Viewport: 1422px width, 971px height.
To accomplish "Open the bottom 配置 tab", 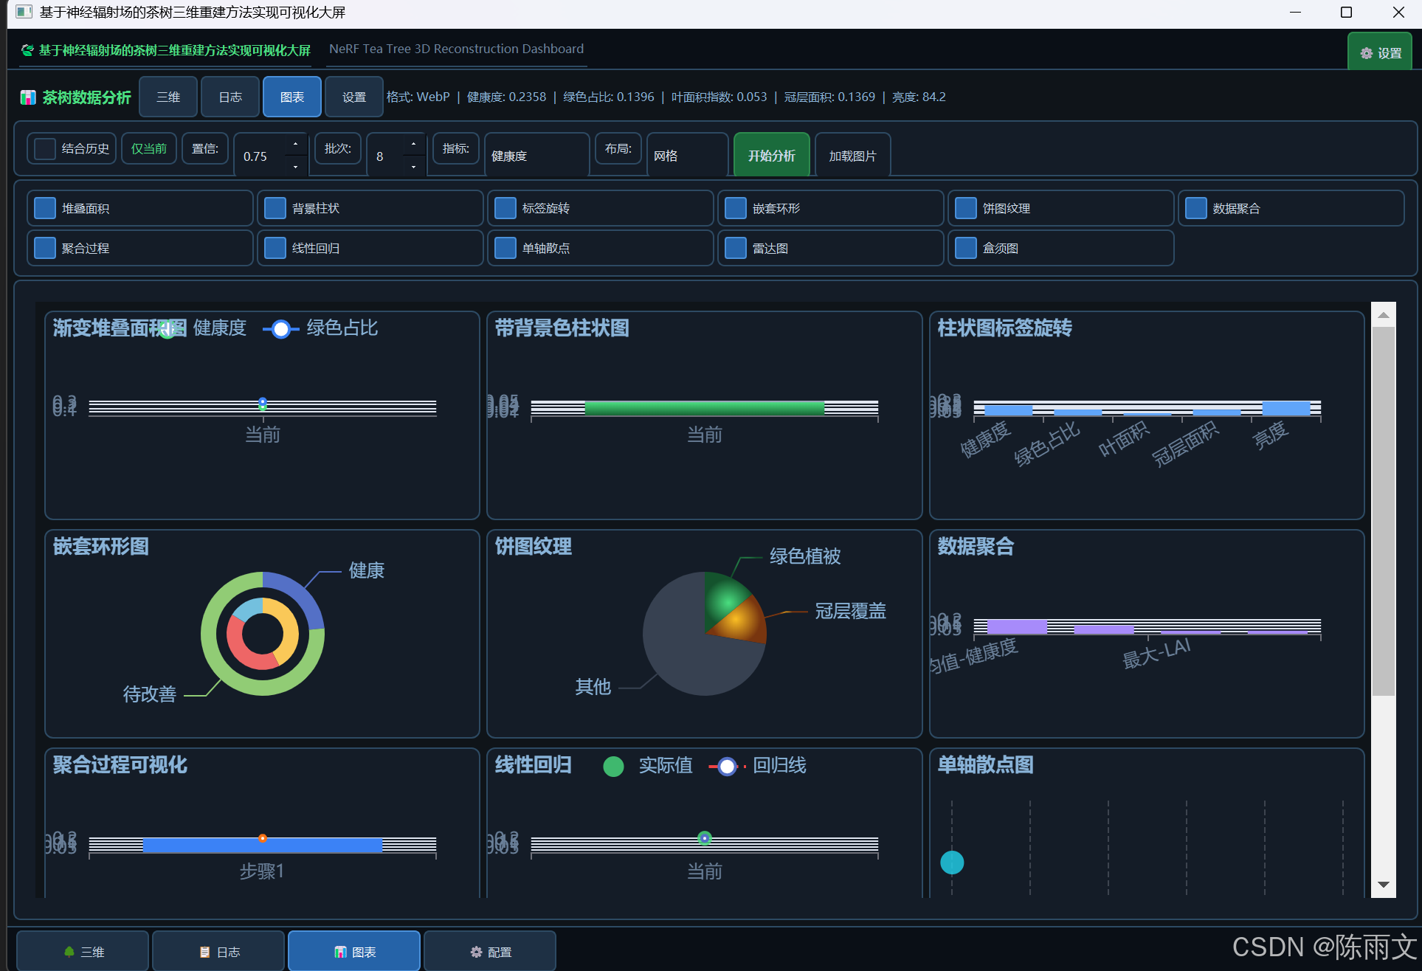I will 490,952.
